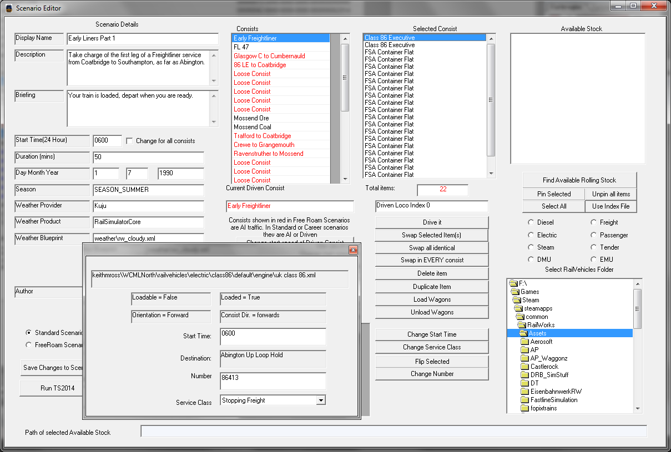The width and height of the screenshot is (671, 452).
Task: Enable Change for all consists checkbox
Action: [129, 141]
